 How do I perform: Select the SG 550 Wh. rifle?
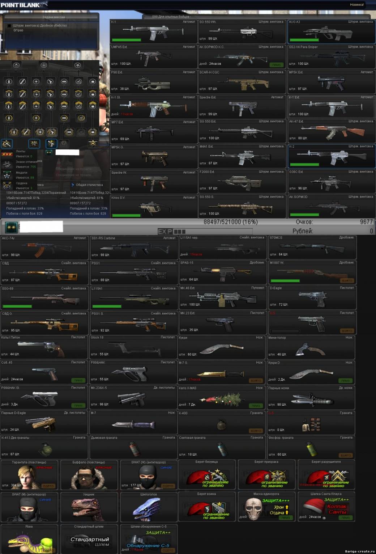tap(242, 31)
